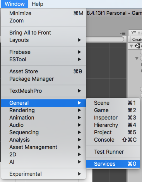The height and width of the screenshot is (182, 142).
Task: Open the Package Manager
Action: pos(44,79)
